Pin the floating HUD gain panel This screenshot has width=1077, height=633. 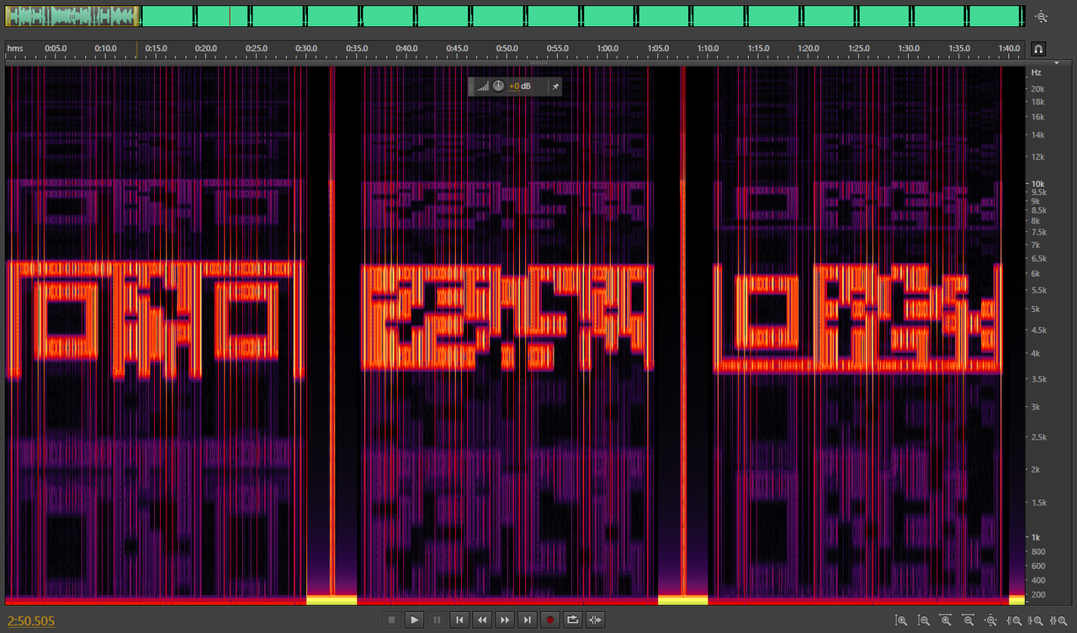(x=554, y=86)
